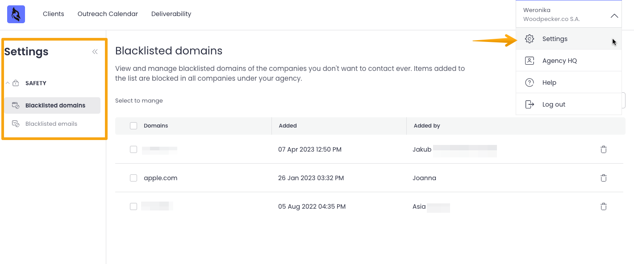This screenshot has height=264, width=634.
Task: Click the Woodpecker logo icon
Action: click(16, 14)
